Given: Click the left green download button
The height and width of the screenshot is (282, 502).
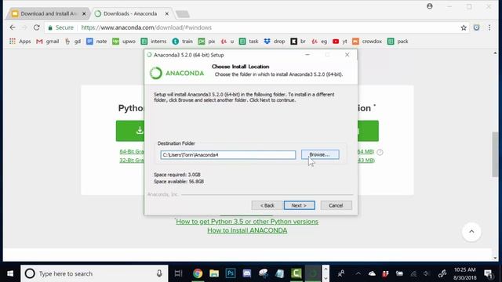Looking at the screenshot, I should coord(130,131).
